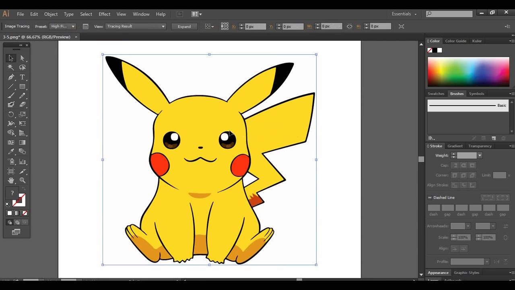This screenshot has width=515, height=290.
Task: Open the Effect menu
Action: 104,14
